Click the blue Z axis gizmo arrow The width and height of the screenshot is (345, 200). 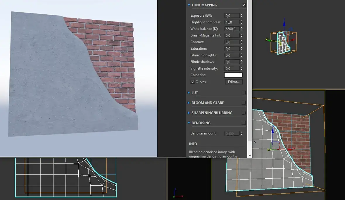pyautogui.click(x=272, y=131)
